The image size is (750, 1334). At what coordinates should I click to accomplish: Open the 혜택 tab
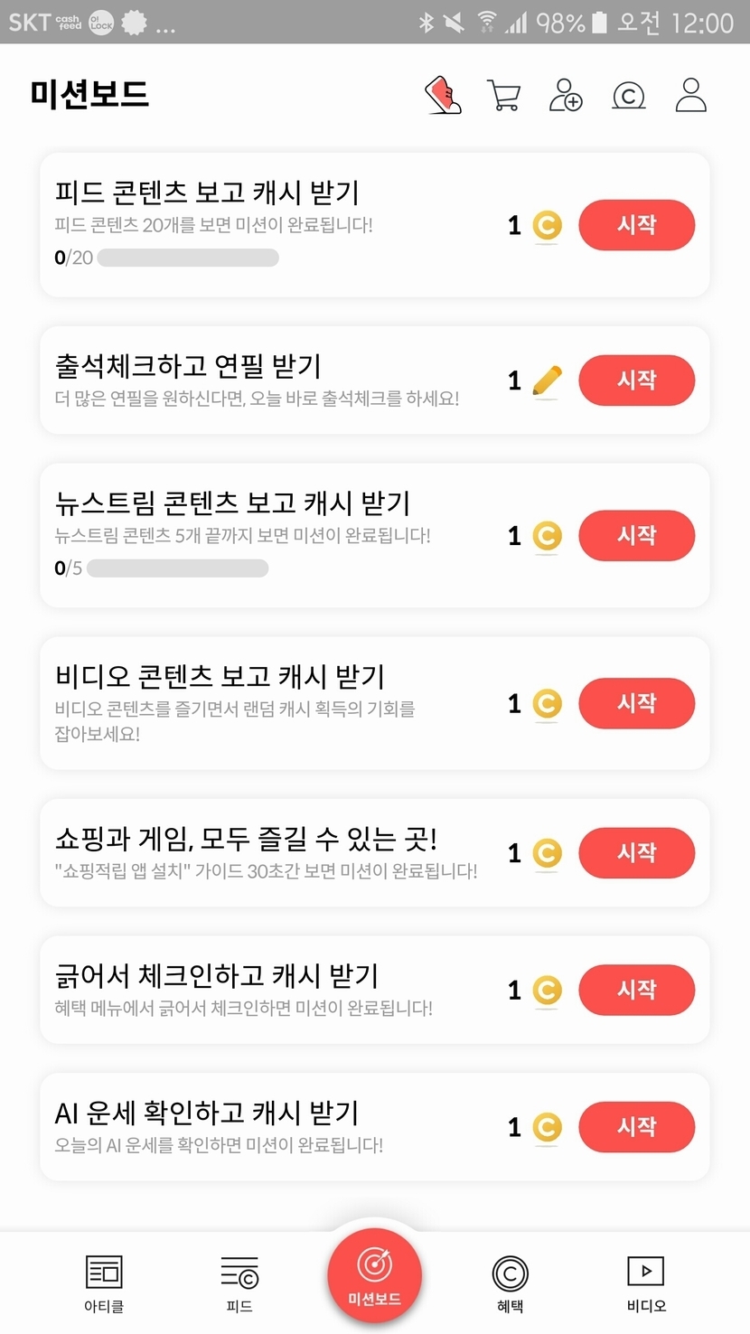click(x=510, y=1282)
